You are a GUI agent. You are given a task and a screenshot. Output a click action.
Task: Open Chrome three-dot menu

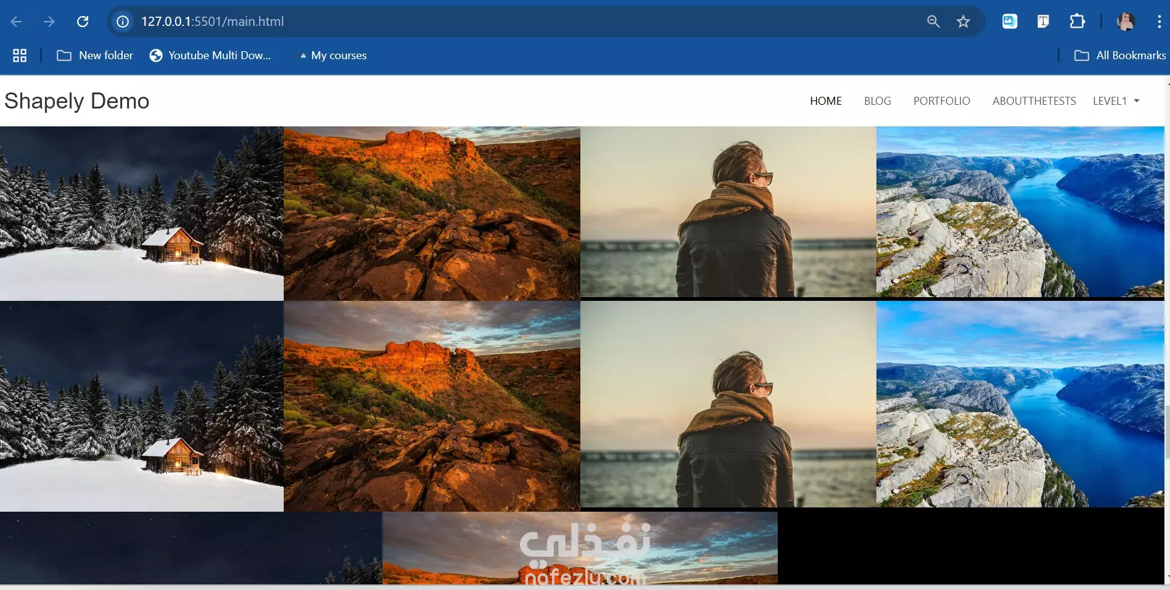coord(1159,22)
